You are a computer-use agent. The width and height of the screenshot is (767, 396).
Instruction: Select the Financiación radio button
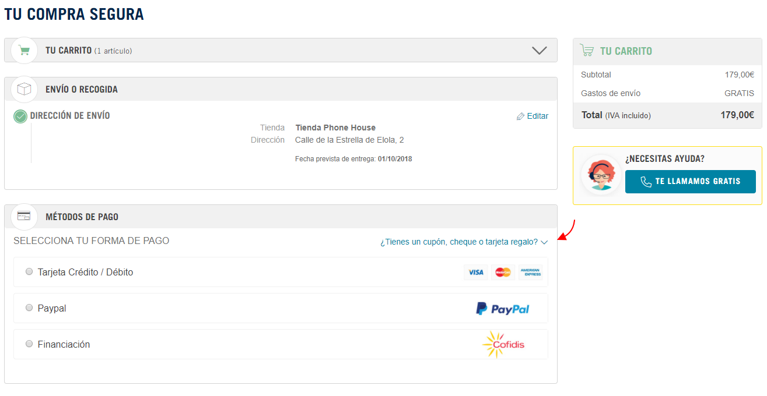(29, 344)
